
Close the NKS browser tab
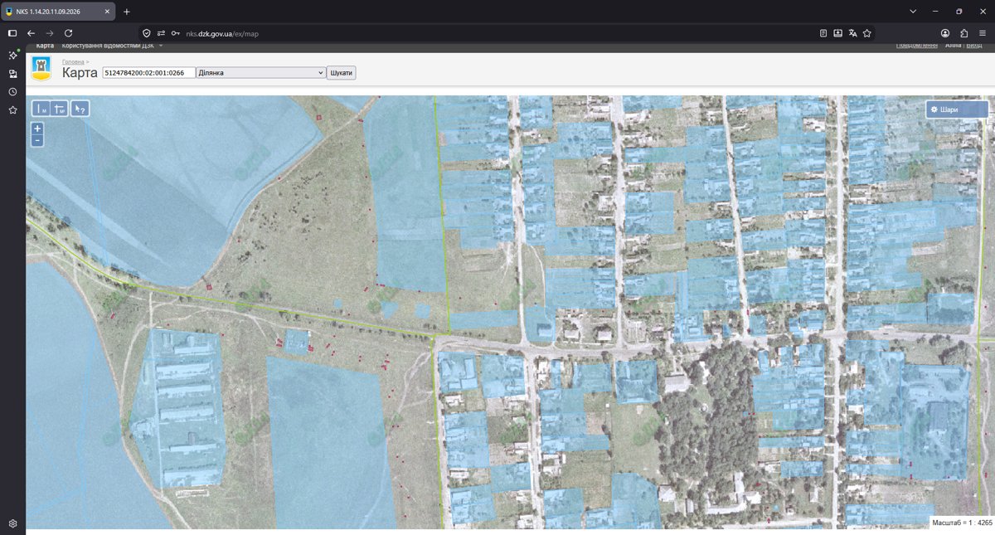(x=107, y=12)
